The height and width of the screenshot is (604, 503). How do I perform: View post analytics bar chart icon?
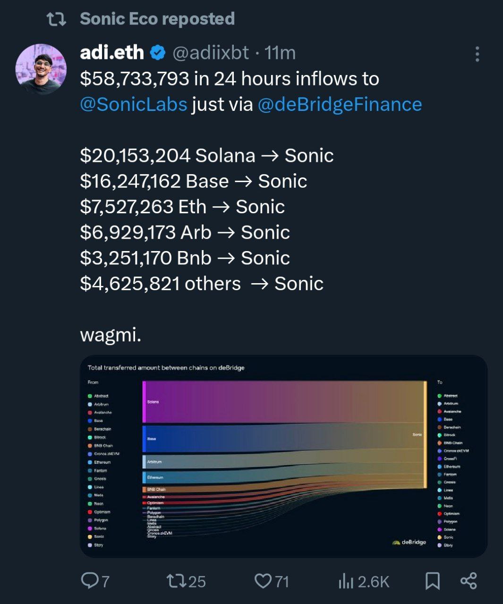(346, 581)
